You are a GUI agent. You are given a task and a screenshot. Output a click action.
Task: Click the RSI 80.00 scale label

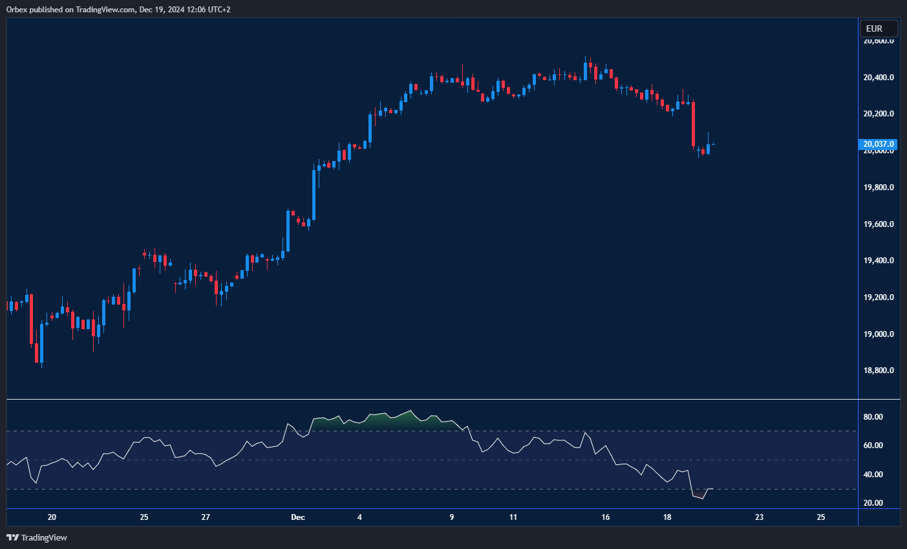(873, 417)
